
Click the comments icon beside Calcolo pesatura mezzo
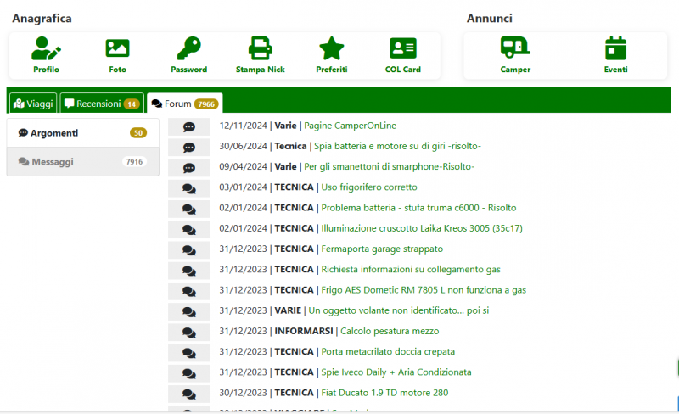189,331
